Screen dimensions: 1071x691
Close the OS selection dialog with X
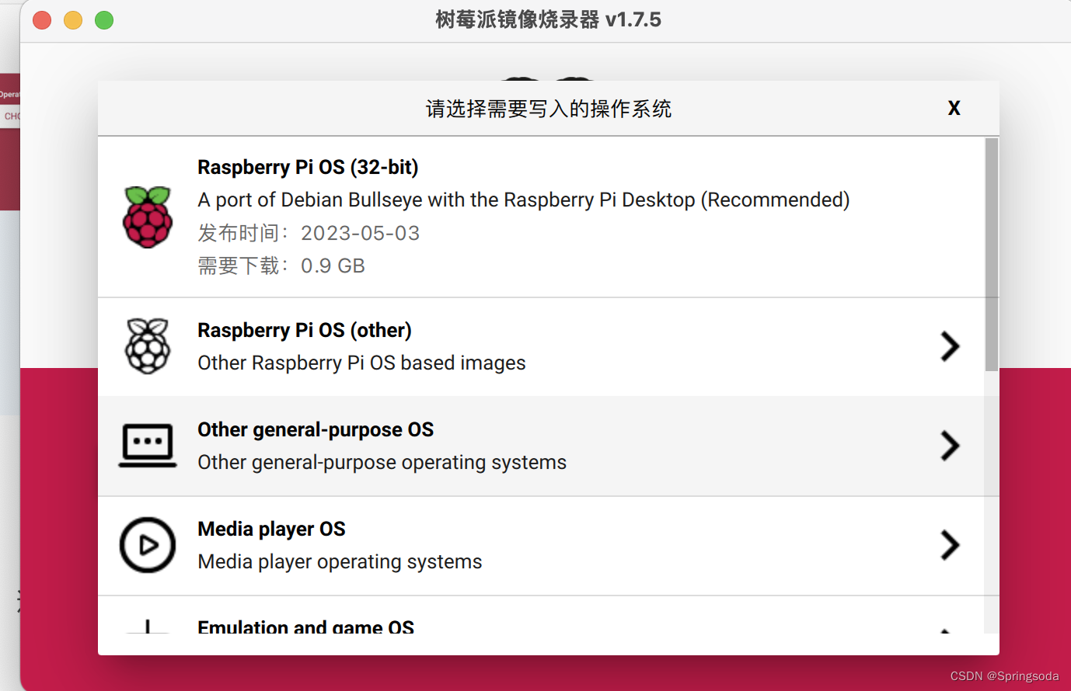(954, 108)
